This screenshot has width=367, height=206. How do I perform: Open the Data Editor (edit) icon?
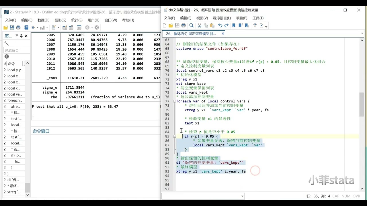pyautogui.click(x=65, y=27)
